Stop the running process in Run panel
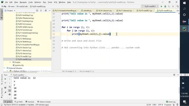Image resolution: width=189 pixels, height=106 pixels. [5, 83]
